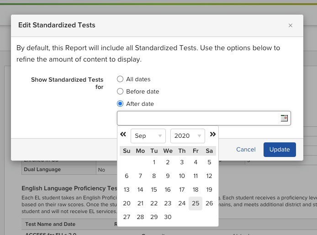Pick day 28 in the calendar

click(140, 217)
